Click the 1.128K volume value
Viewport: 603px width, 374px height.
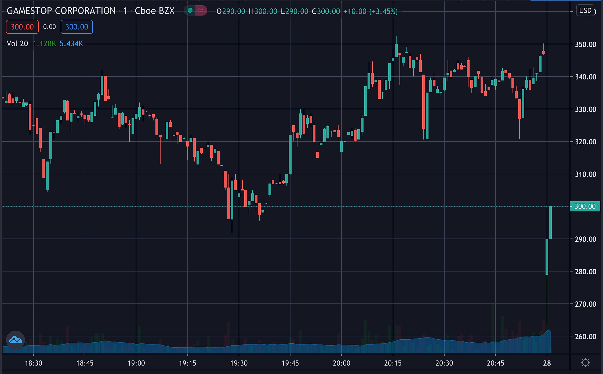pyautogui.click(x=44, y=43)
